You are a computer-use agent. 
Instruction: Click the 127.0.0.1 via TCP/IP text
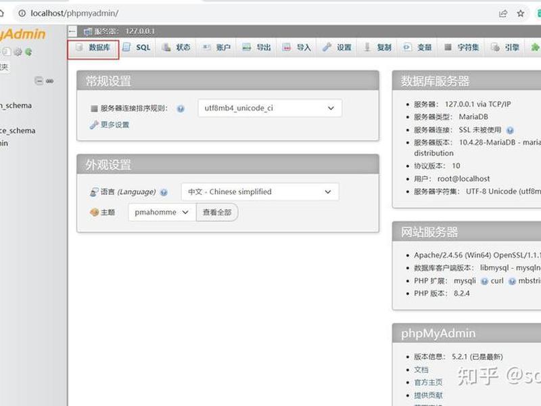click(x=478, y=104)
